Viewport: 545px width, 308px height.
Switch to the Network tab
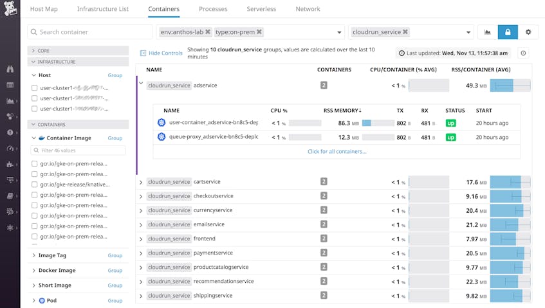[x=308, y=9]
